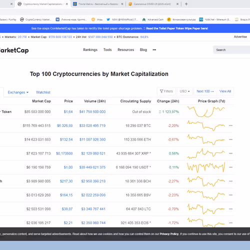Open the Игры bookmark

(x=97, y=19)
